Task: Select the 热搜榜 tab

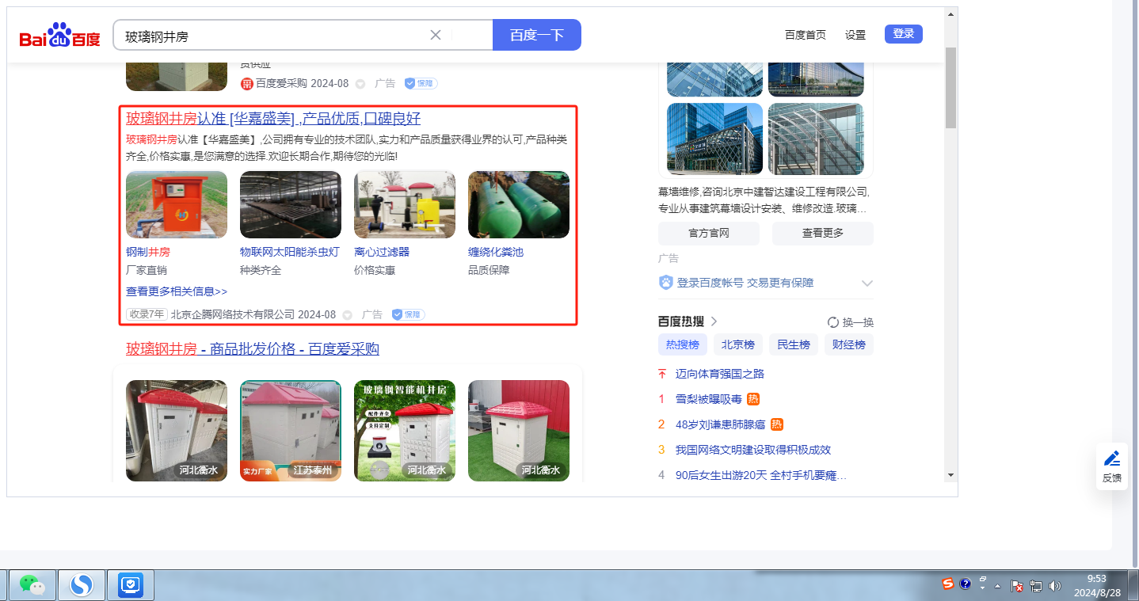Action: click(683, 344)
